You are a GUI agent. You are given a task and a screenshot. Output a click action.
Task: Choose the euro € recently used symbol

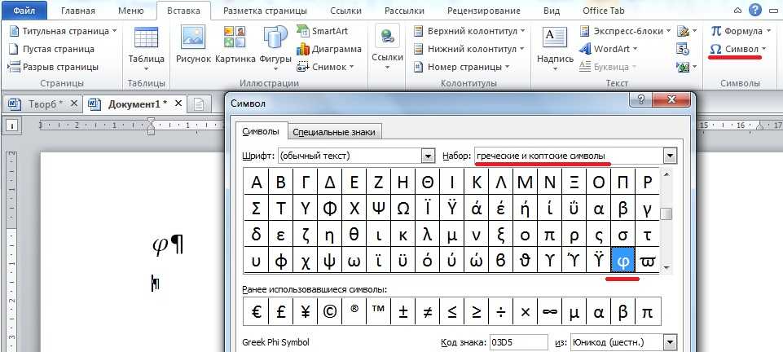pyautogui.click(x=256, y=311)
